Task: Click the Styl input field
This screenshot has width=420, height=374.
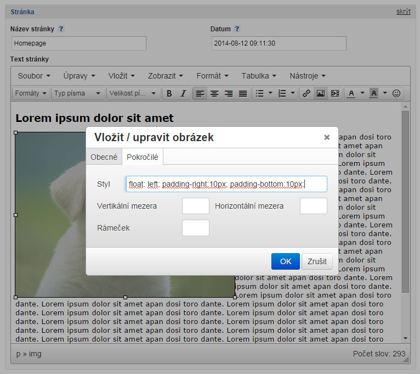Action: (226, 184)
